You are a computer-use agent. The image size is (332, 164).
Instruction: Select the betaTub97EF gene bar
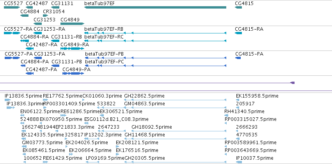155,7
